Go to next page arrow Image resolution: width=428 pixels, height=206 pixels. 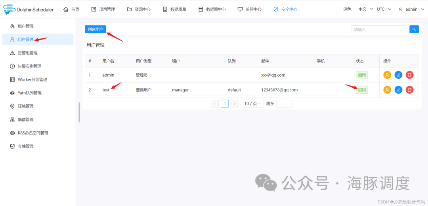click(235, 104)
